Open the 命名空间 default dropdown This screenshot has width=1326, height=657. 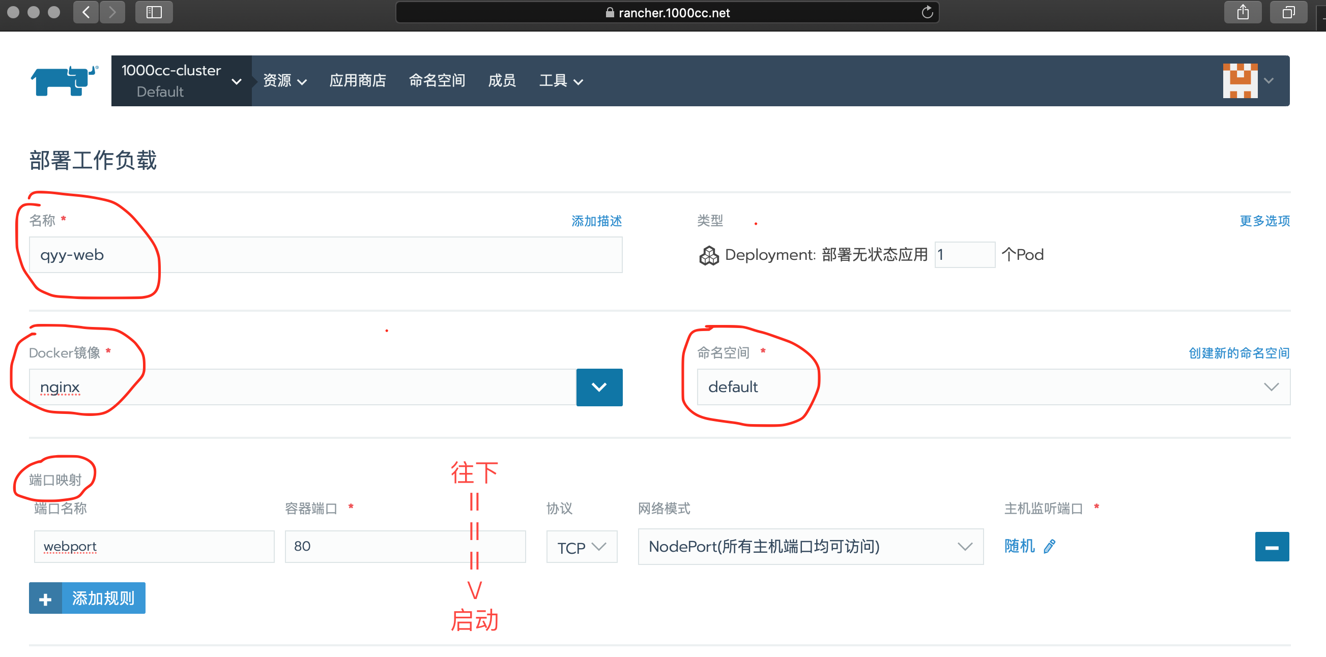(993, 387)
